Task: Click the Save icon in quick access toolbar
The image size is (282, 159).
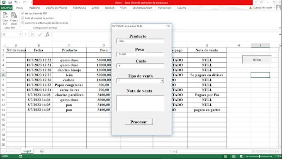Action: [10, 2]
